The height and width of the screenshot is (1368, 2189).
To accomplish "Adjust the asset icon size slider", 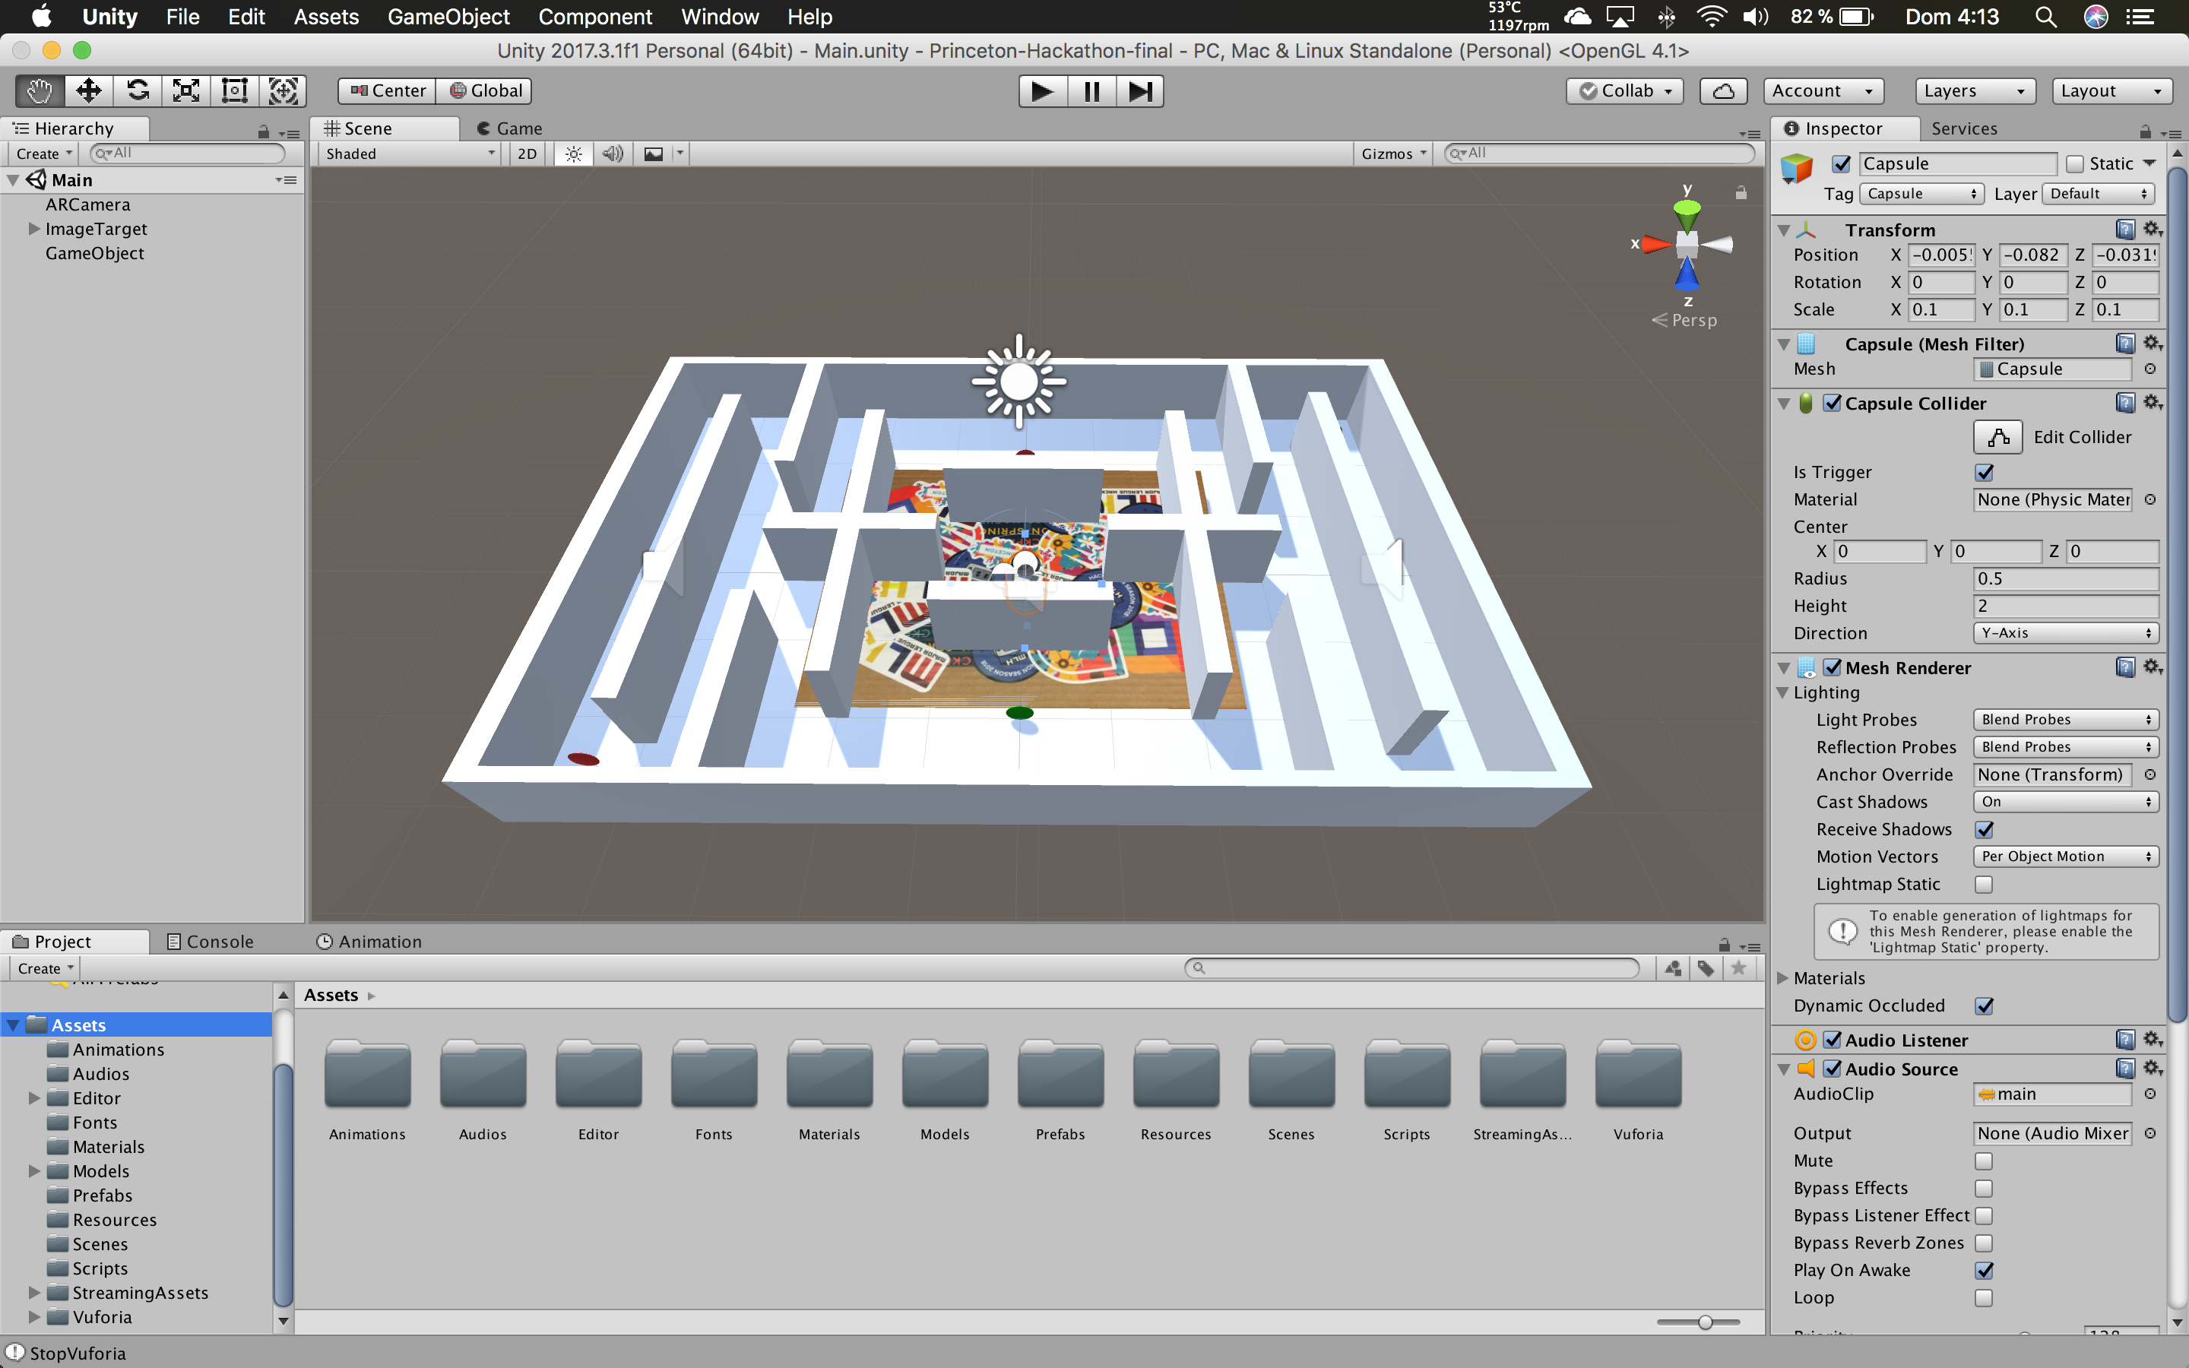I will click(x=1705, y=1322).
